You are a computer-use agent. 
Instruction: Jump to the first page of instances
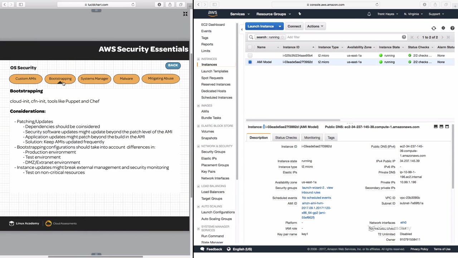pyautogui.click(x=412, y=37)
